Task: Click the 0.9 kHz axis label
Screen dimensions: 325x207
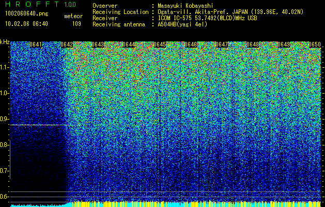Action: (x=4, y=119)
